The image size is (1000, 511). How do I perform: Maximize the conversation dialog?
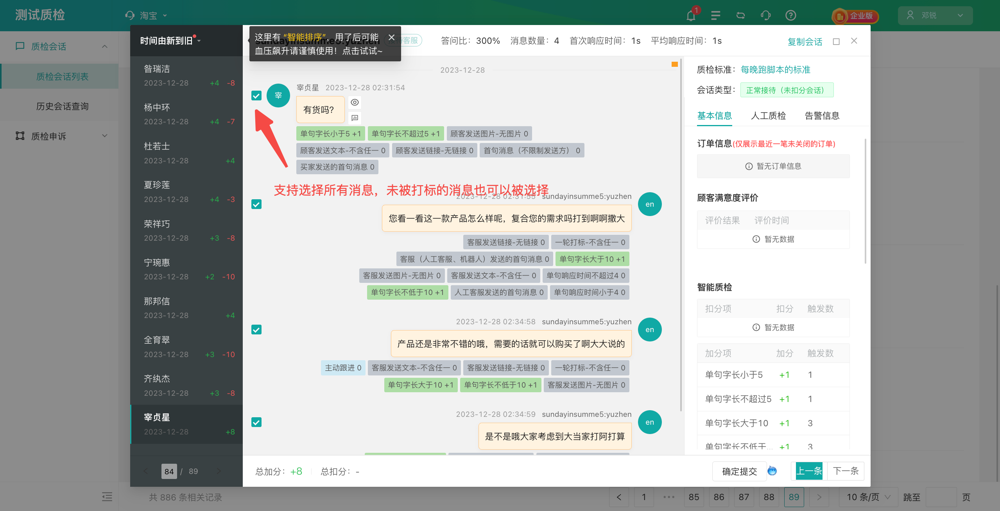[x=836, y=41]
